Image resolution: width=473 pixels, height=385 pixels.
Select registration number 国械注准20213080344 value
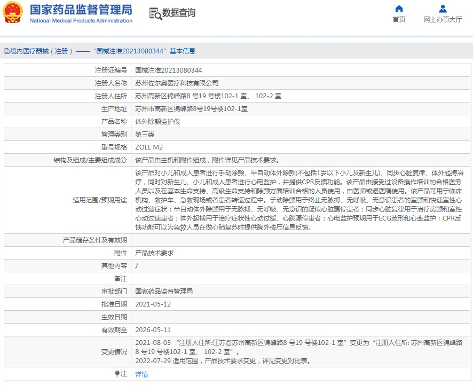click(168, 70)
